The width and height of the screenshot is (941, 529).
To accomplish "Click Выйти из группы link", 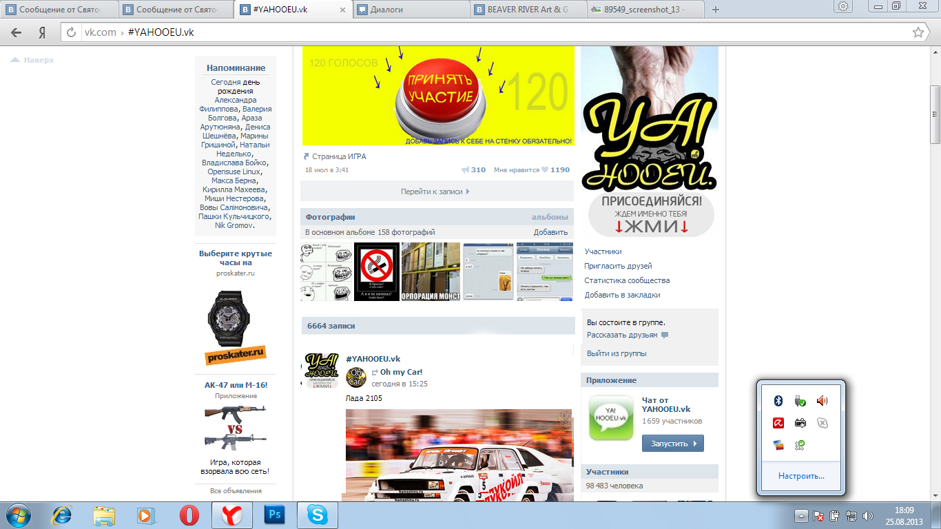I will (617, 353).
